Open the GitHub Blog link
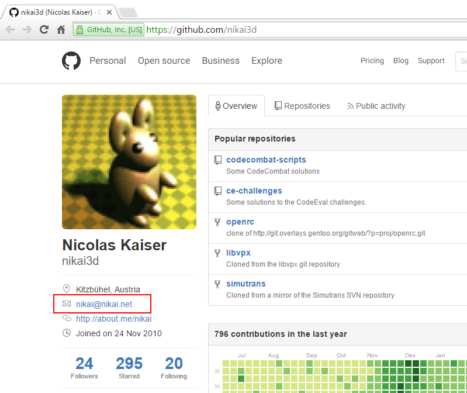The width and height of the screenshot is (467, 393). point(400,60)
